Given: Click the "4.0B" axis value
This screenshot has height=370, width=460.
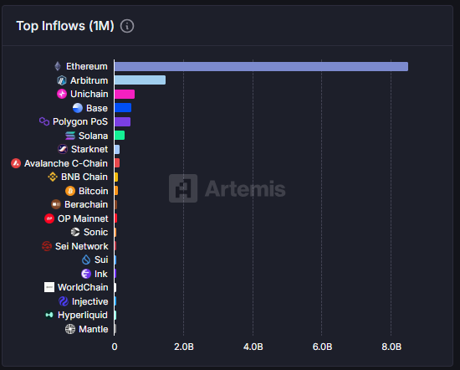Looking at the screenshot, I should (x=253, y=347).
